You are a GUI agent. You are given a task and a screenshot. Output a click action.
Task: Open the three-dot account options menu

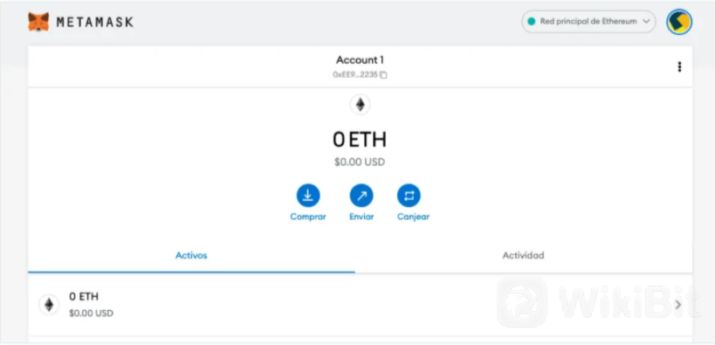point(679,66)
